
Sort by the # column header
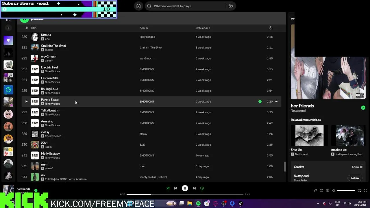click(27, 28)
